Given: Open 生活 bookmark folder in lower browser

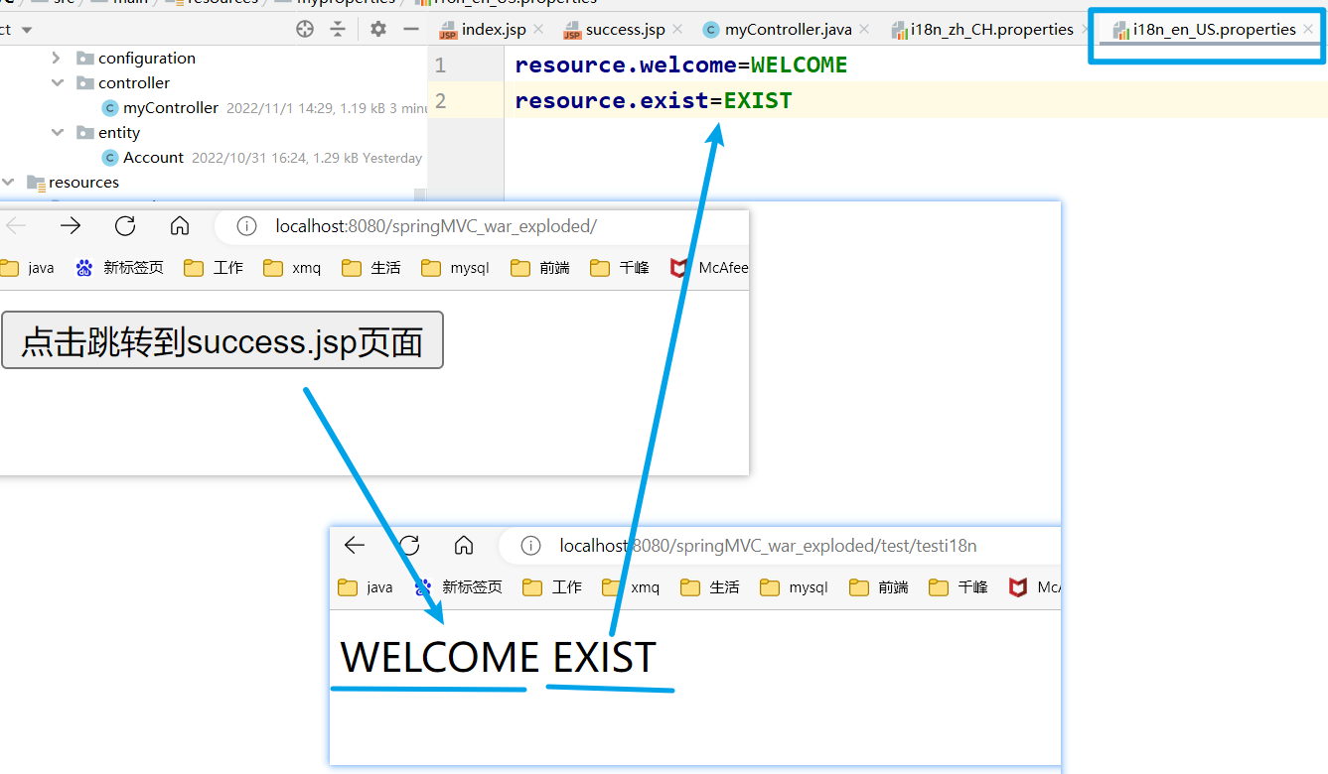Looking at the screenshot, I should coord(710,587).
